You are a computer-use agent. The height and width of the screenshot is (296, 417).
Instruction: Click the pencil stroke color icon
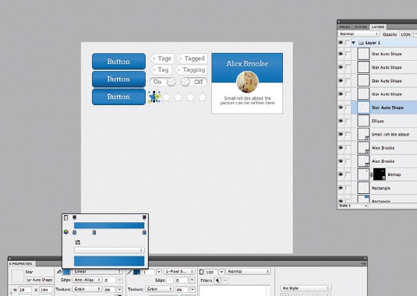coord(129,272)
